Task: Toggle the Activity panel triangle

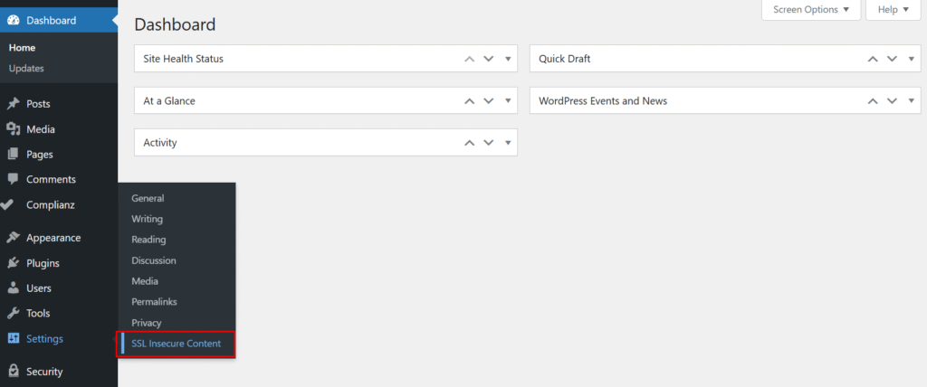Action: [508, 143]
